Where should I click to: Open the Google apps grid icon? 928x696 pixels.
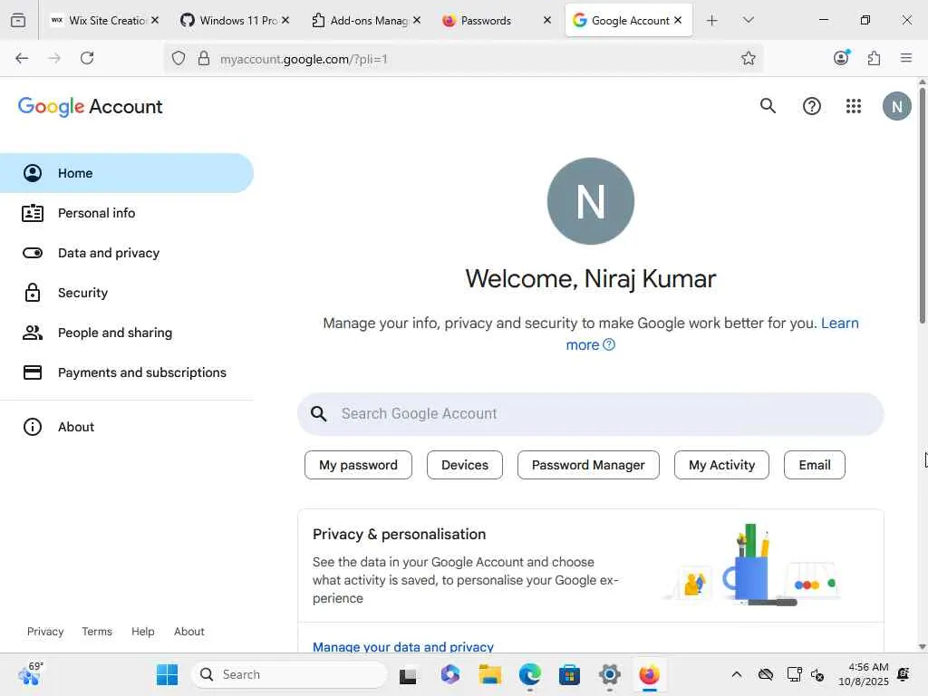[854, 106]
